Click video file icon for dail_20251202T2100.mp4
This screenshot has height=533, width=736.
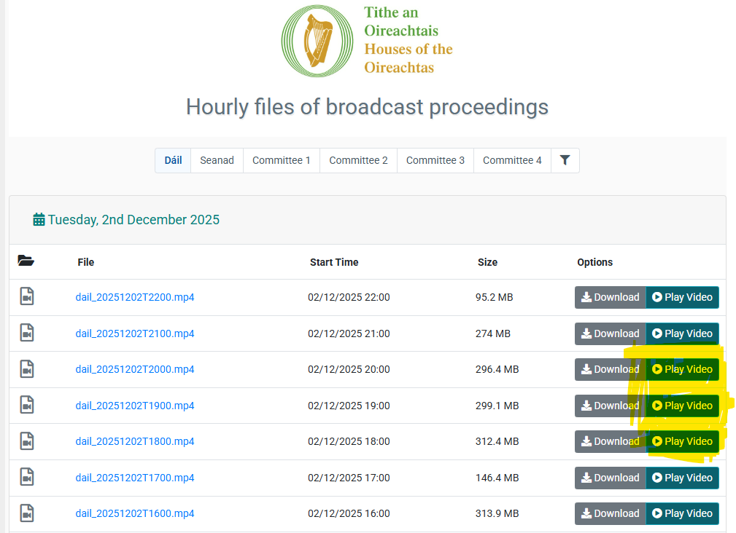(x=27, y=333)
